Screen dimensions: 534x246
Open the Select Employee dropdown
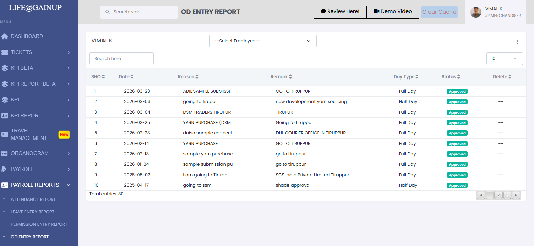point(263,41)
